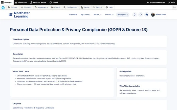Open Michael Vance user toolbar item
Image resolution: width=177 pixels, height=110 pixels.
pos(38,2)
